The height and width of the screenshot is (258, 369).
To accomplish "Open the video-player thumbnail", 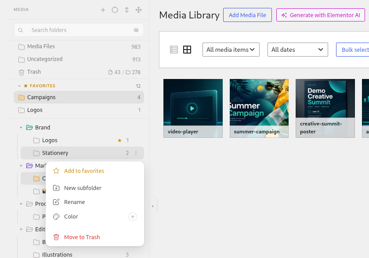I will tap(193, 108).
